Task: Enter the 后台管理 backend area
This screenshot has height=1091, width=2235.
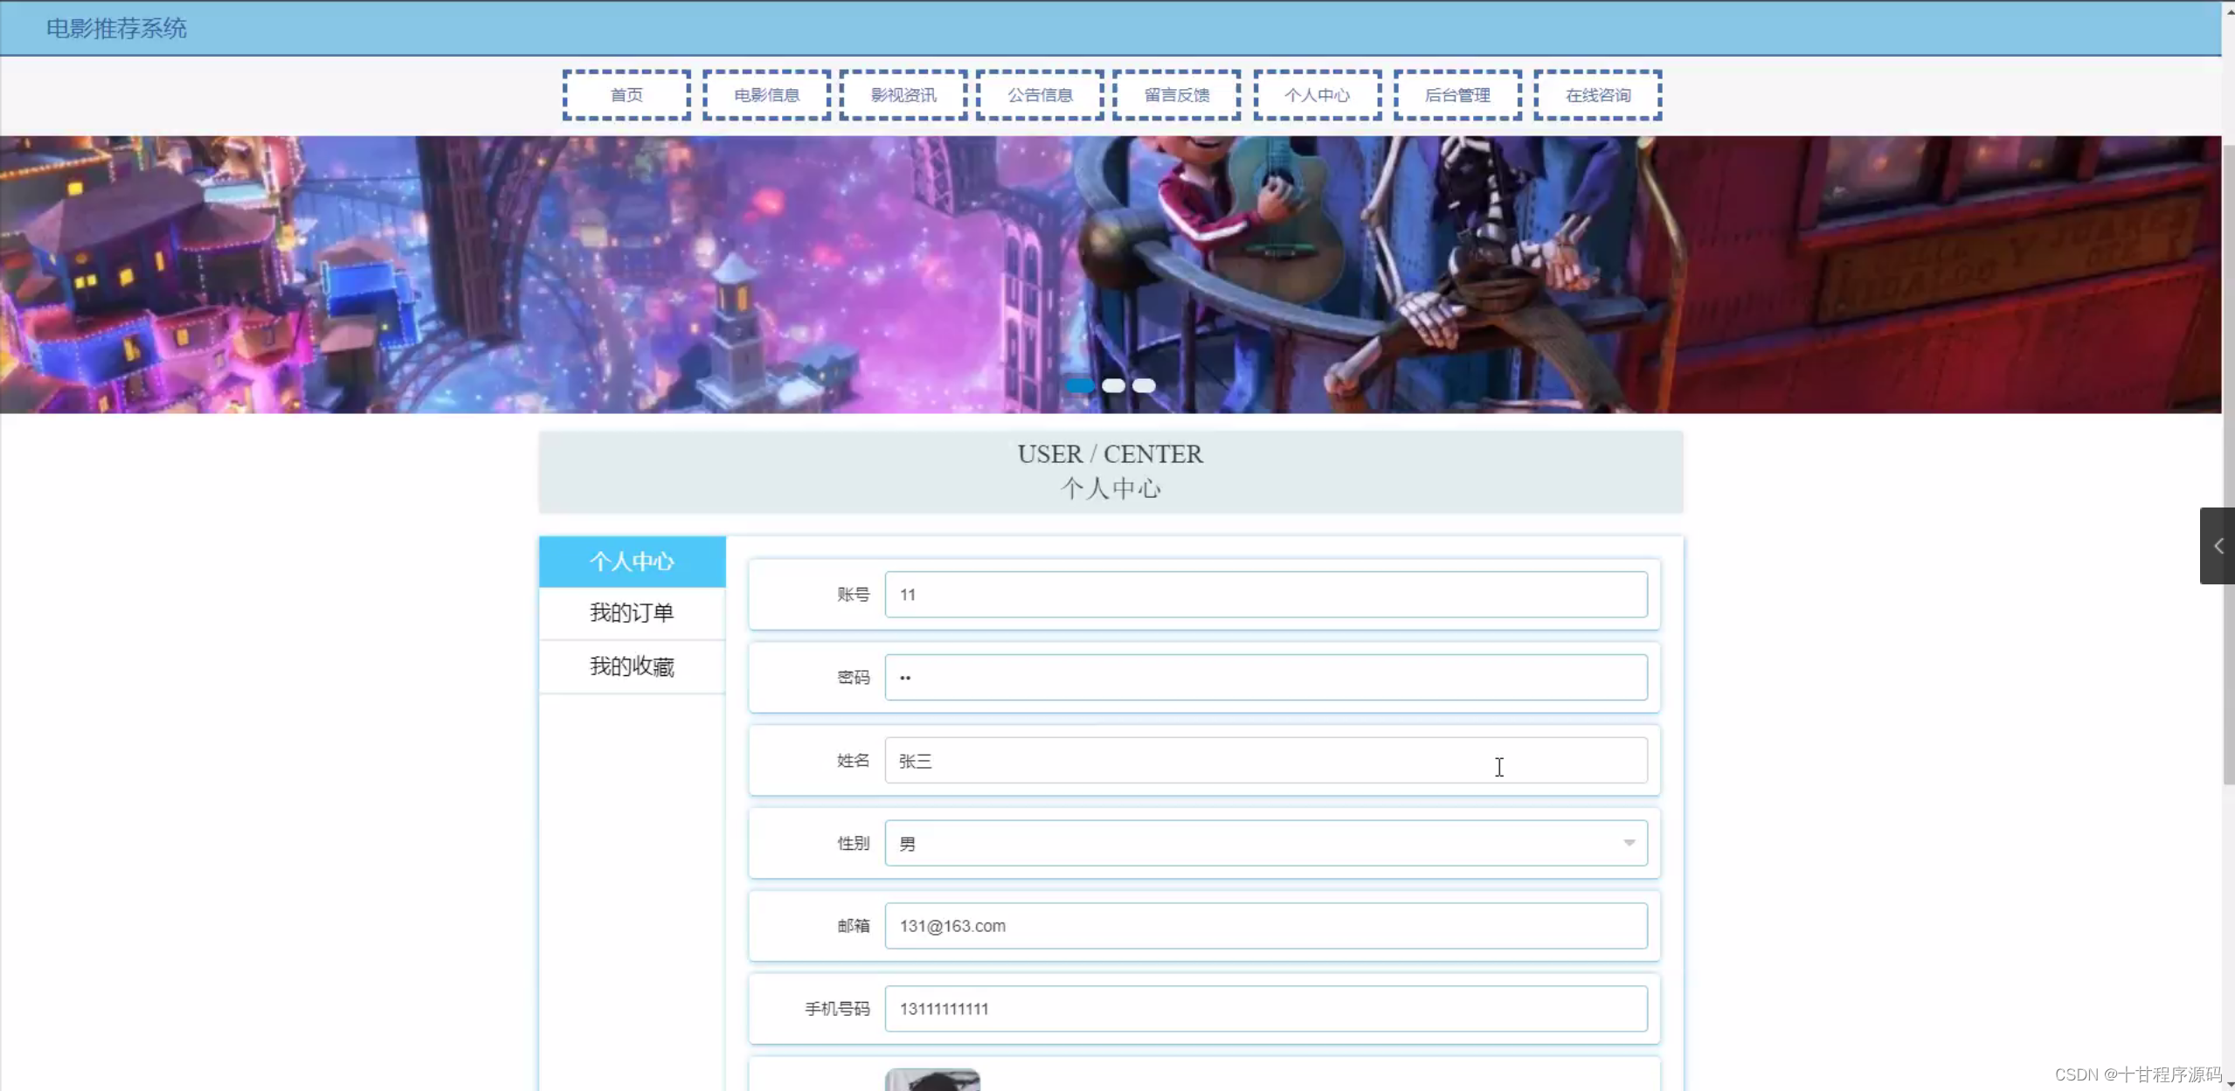Action: [x=1457, y=94]
